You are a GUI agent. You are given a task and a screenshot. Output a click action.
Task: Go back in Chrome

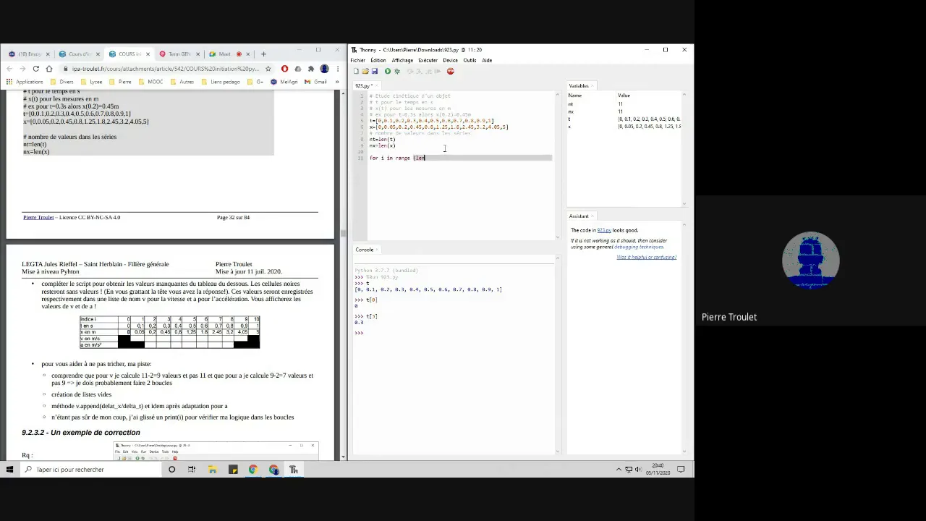pos(11,69)
